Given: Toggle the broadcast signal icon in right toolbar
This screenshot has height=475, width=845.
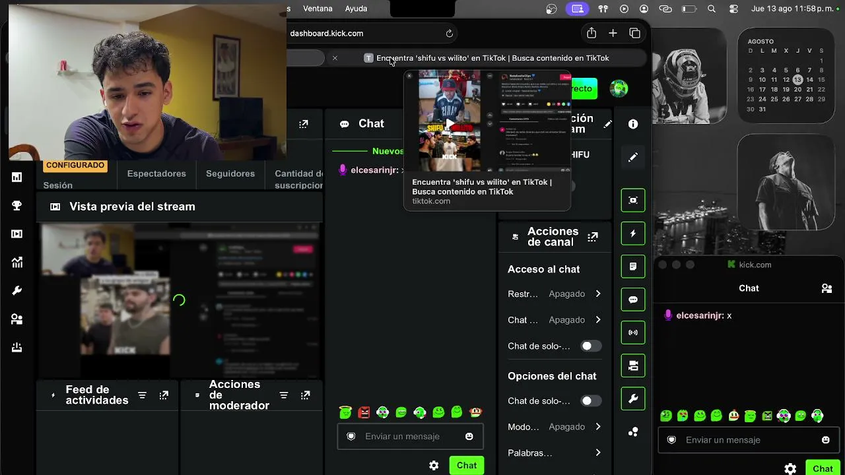Looking at the screenshot, I should click(x=633, y=332).
